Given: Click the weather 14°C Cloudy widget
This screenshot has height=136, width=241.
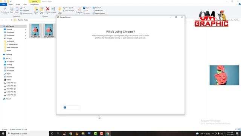Looking at the screenshot, I should pos(203,133).
